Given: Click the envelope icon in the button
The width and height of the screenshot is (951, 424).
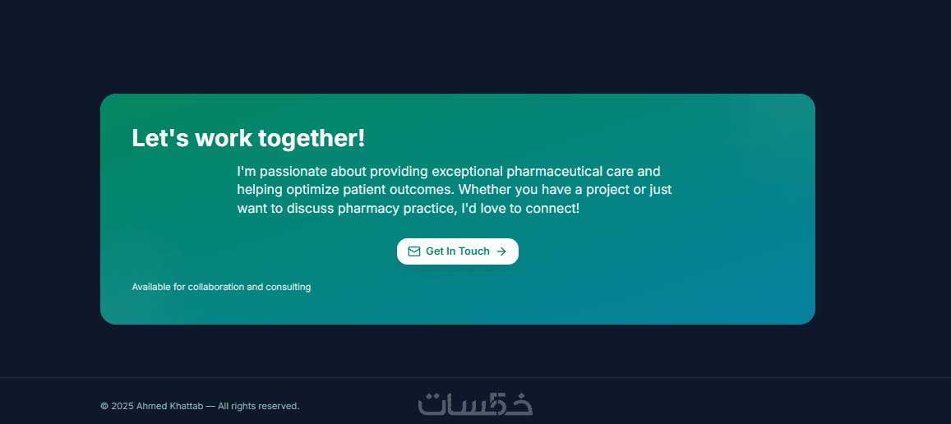Looking at the screenshot, I should [x=414, y=251].
